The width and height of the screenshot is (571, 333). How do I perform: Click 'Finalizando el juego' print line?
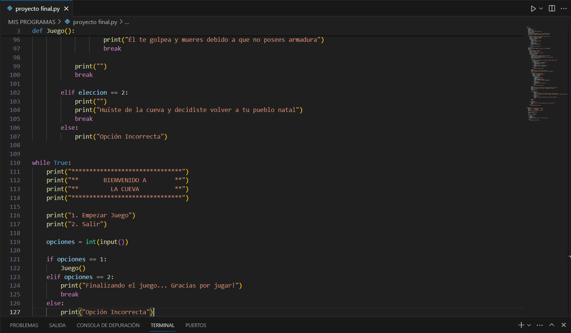point(151,285)
